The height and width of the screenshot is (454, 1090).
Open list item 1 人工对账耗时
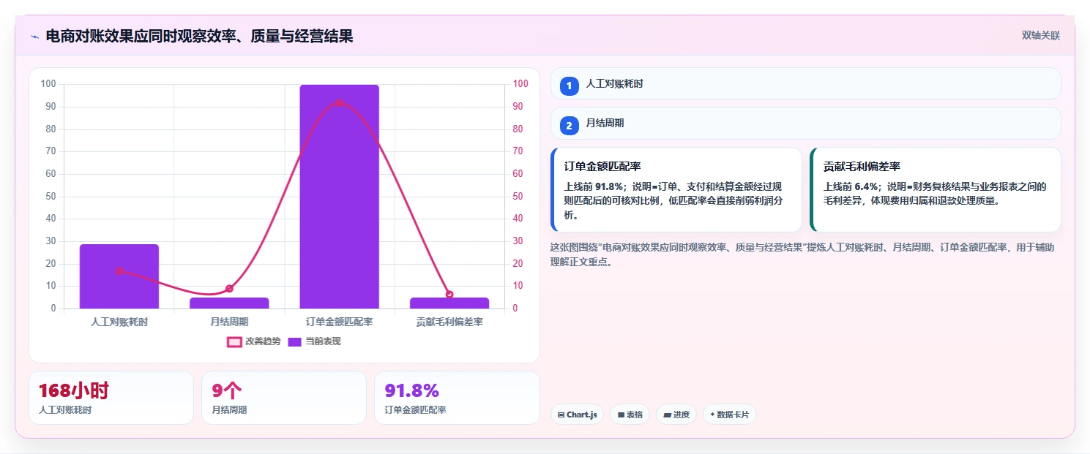805,83
